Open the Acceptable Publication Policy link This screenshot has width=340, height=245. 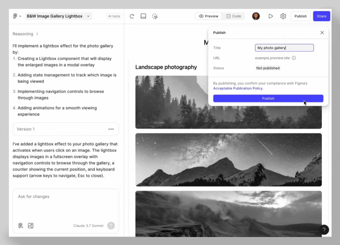click(x=238, y=88)
